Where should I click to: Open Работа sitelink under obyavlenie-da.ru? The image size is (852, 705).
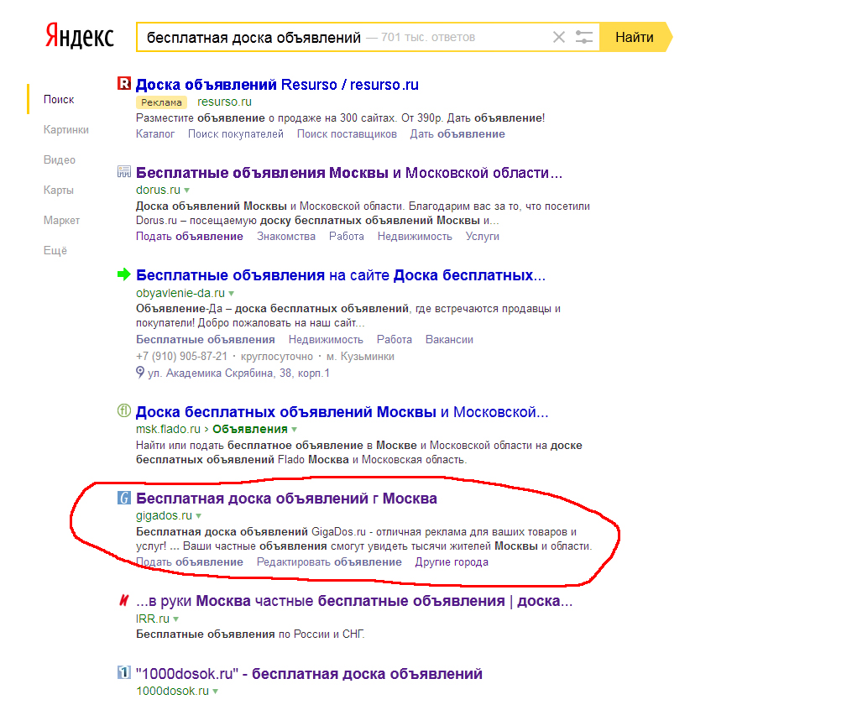pos(395,339)
